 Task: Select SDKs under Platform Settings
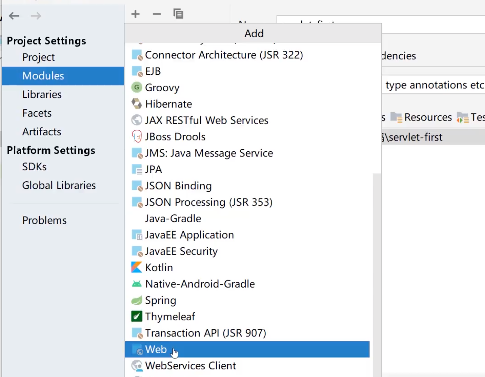(x=35, y=167)
